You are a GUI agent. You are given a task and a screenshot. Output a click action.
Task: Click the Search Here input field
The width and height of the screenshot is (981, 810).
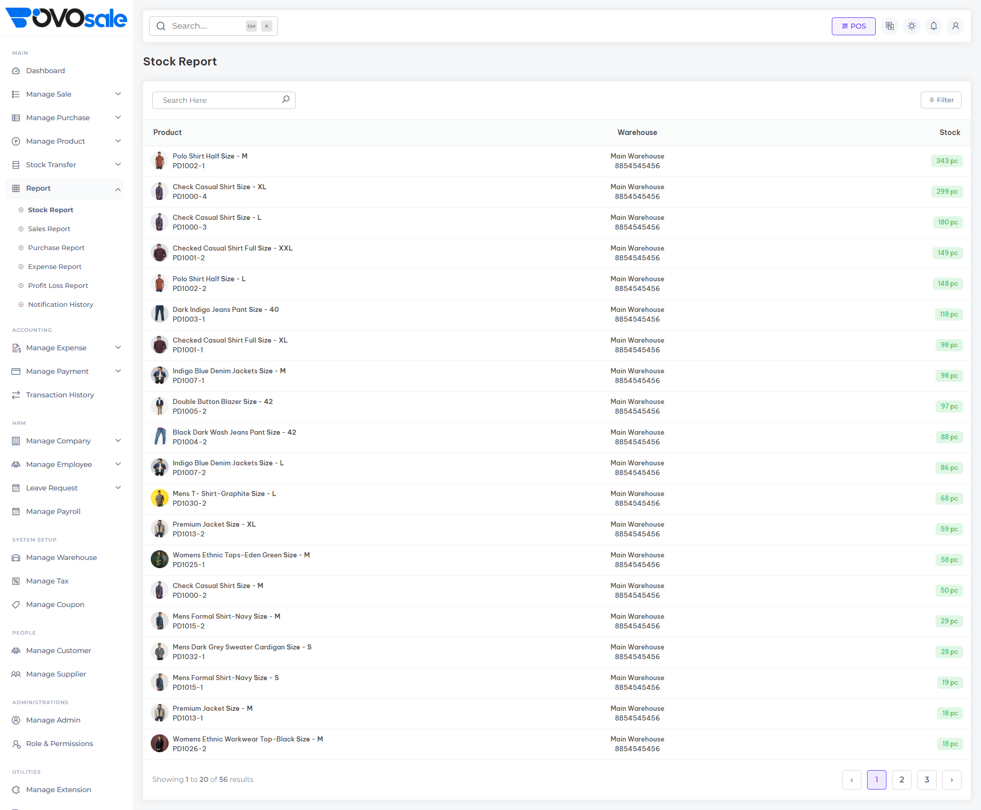coord(224,100)
